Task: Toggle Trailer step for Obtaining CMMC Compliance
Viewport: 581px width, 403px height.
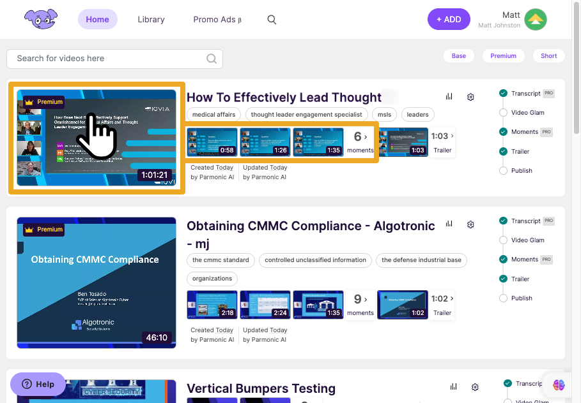Action: click(503, 279)
